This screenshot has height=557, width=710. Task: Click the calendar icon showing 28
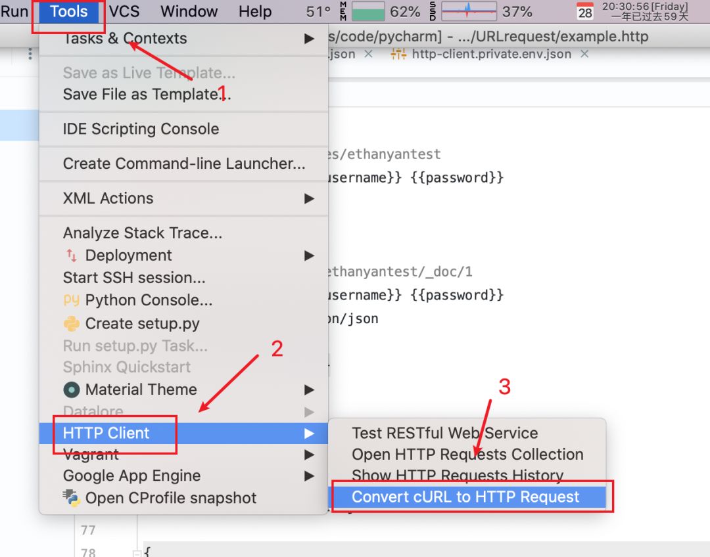pyautogui.click(x=584, y=12)
